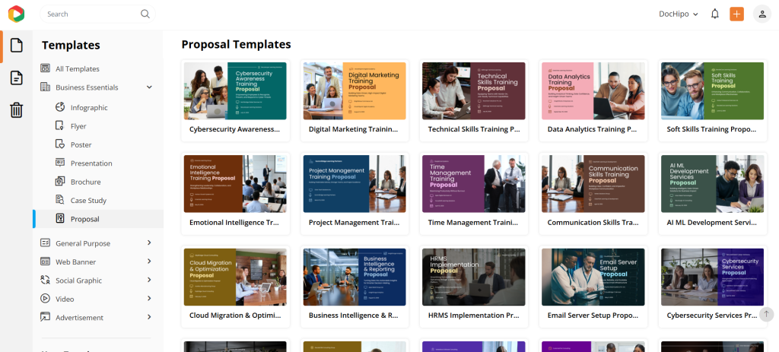Open Soft Skills Training Proposal thumbnail
779x352 pixels.
coord(712,91)
